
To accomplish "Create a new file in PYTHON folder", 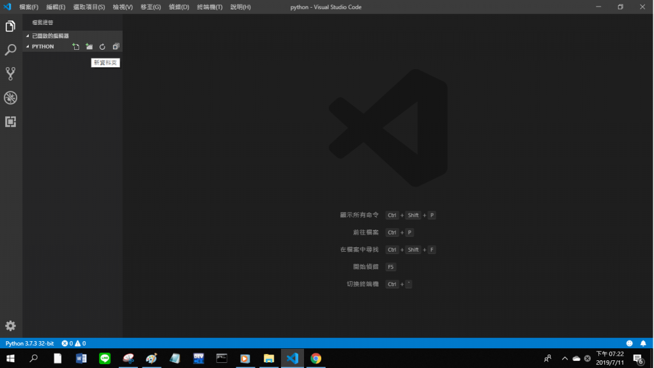I will (75, 46).
